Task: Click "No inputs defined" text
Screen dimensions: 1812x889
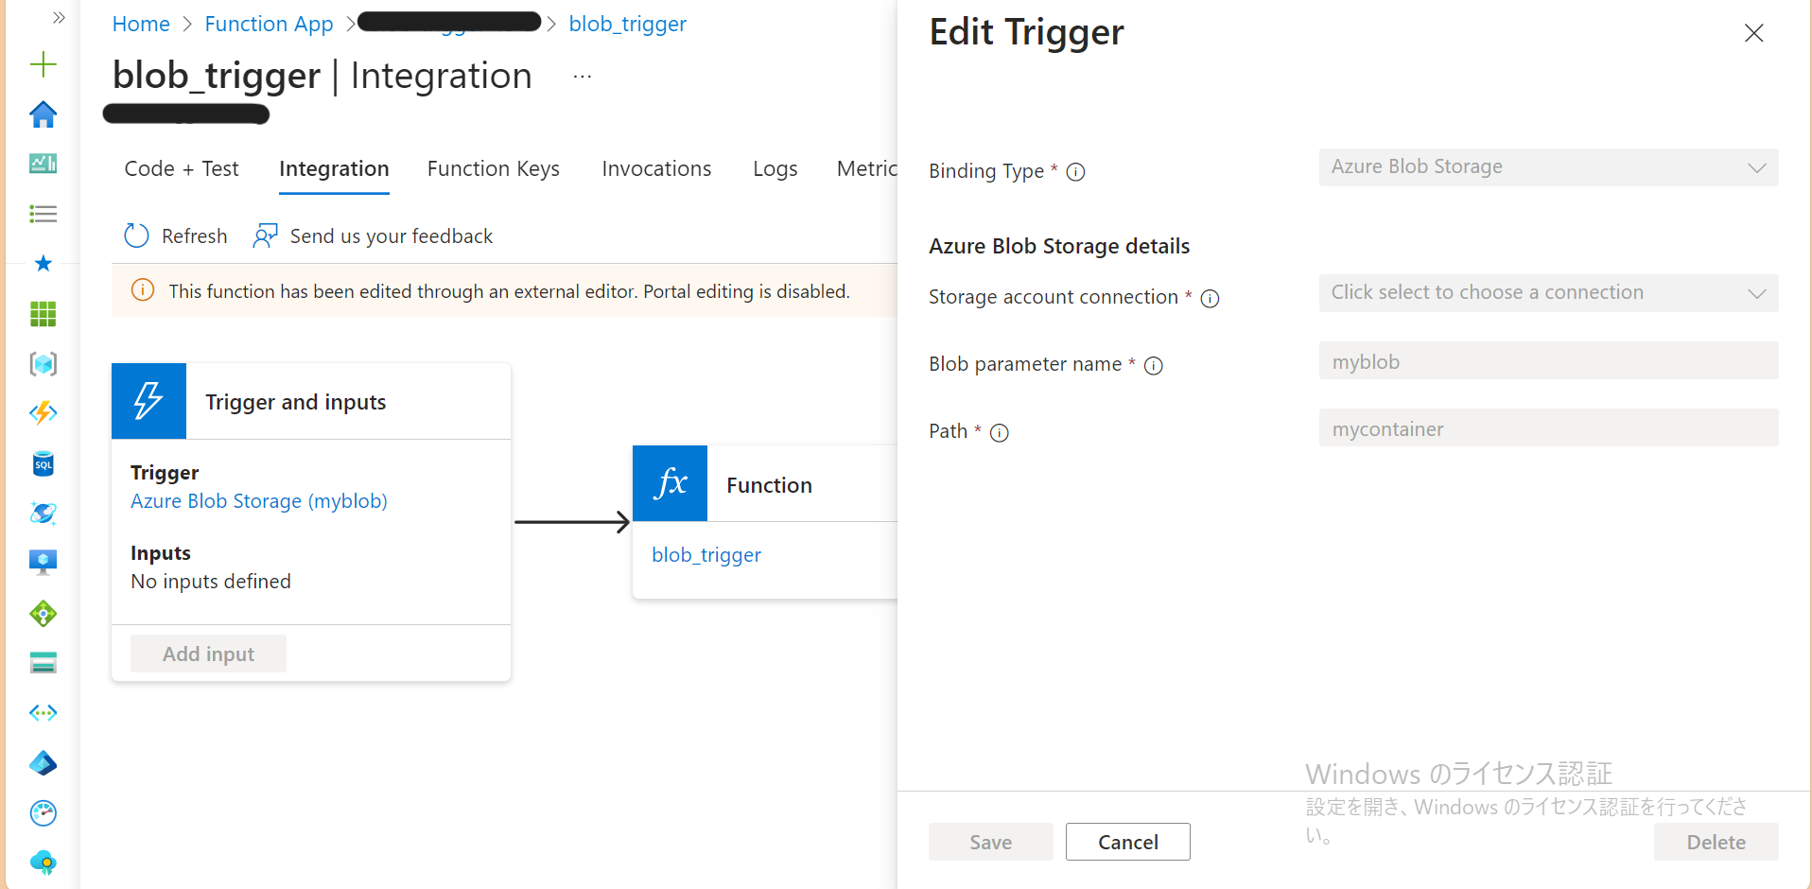Action: pyautogui.click(x=211, y=582)
